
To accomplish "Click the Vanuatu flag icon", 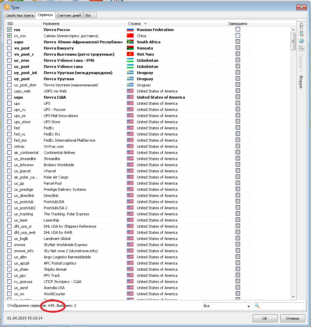I will (130, 48).
